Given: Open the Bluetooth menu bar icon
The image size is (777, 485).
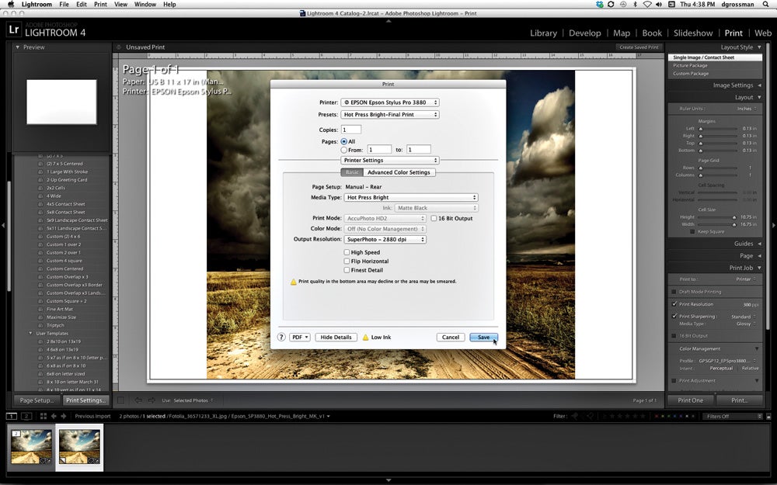Looking at the screenshot, I should click(x=636, y=5).
